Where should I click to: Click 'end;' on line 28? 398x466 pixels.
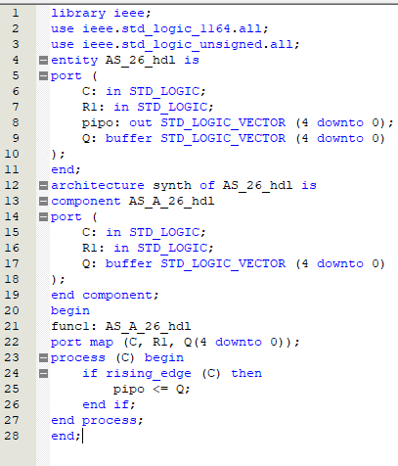[x=66, y=437]
